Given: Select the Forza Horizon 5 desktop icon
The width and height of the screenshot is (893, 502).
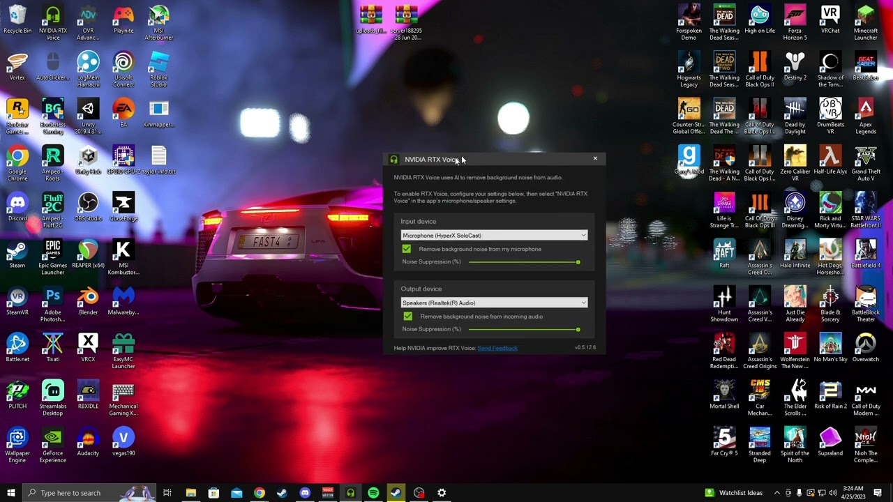Looking at the screenshot, I should (795, 23).
